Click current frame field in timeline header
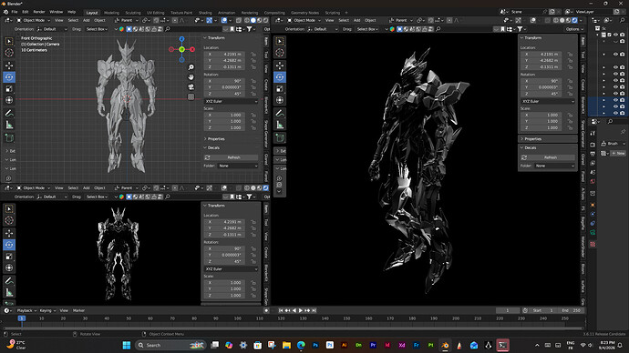Viewport: 629px width, 353px height. point(508,310)
